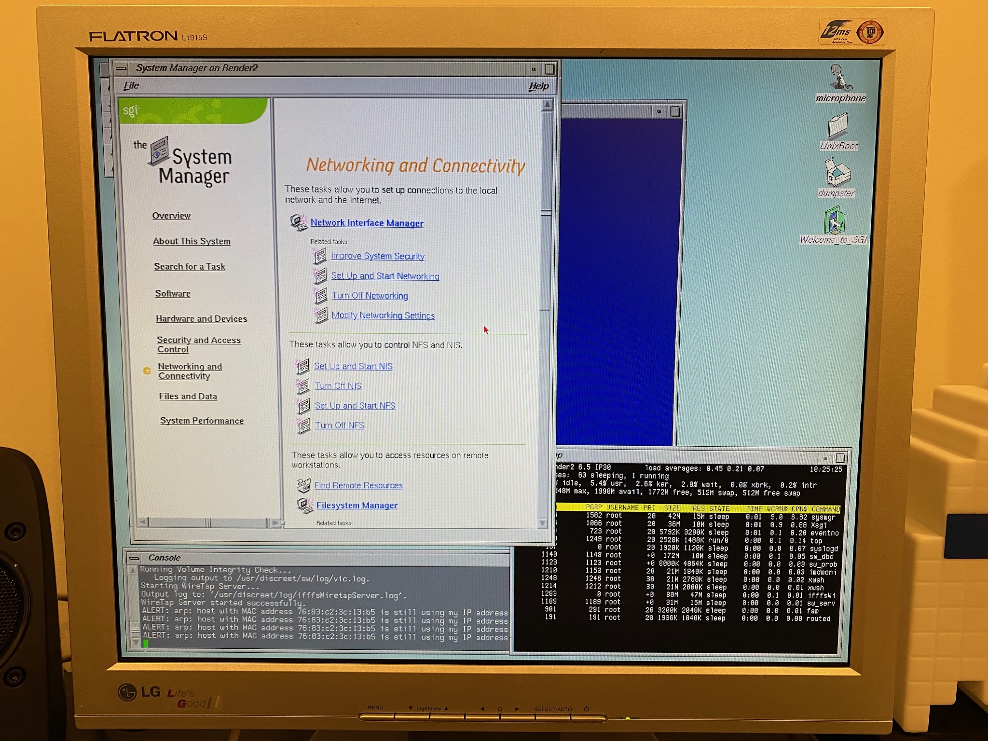Open Security and Access Control category
The image size is (988, 741).
pyautogui.click(x=199, y=344)
